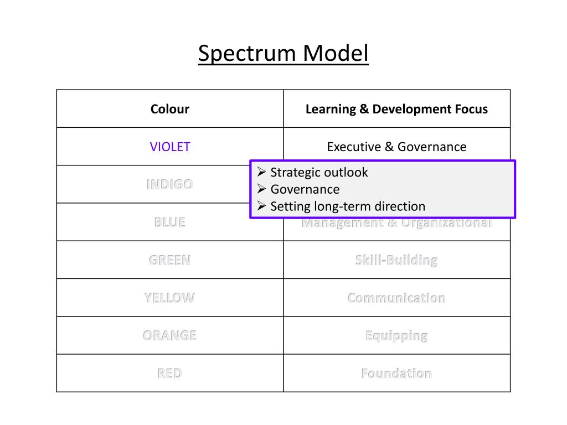Click the Foundation focus cell
Viewport: 567px width, 425px height.
point(396,373)
